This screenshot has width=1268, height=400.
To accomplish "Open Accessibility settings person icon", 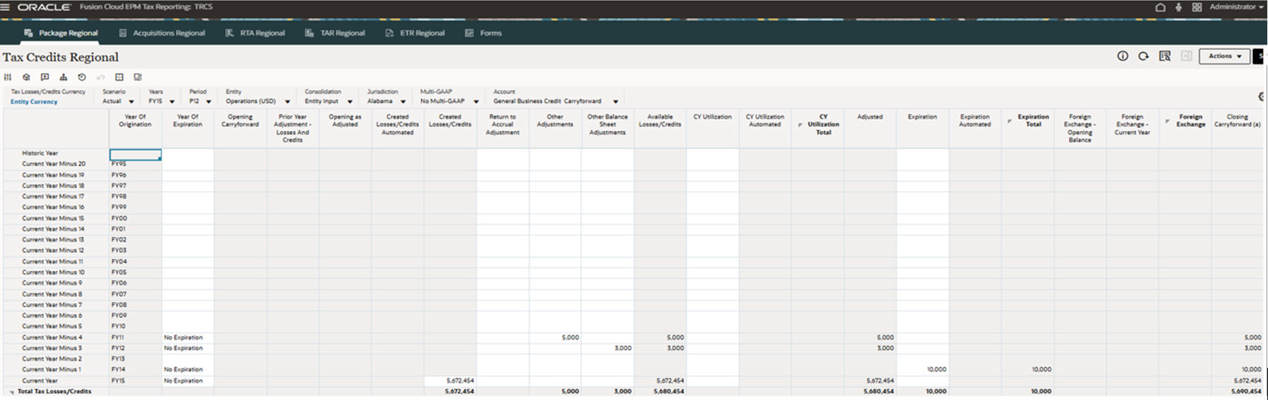I will coord(1179,8).
